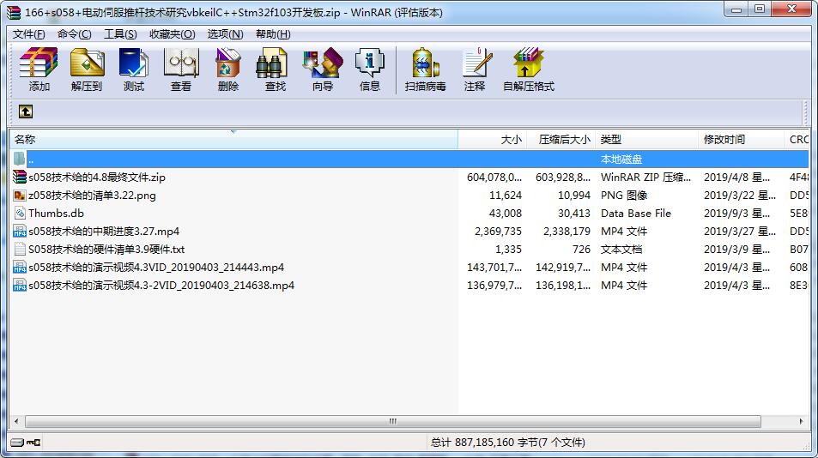Click the 'Data Base File' type cell
The image size is (818, 458).
[x=636, y=213]
